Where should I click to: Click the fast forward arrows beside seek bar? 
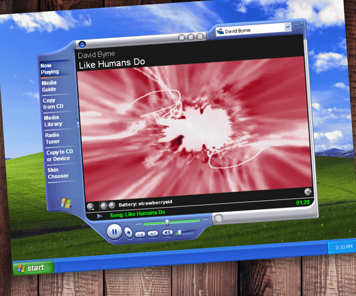pos(205,220)
